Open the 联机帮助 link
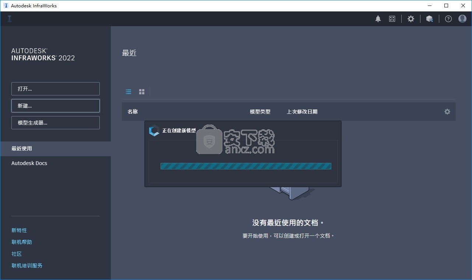 pos(22,242)
